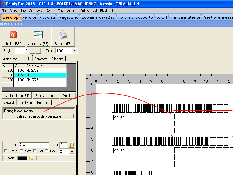
Task: Open the Mag menu
Action: (61, 10)
